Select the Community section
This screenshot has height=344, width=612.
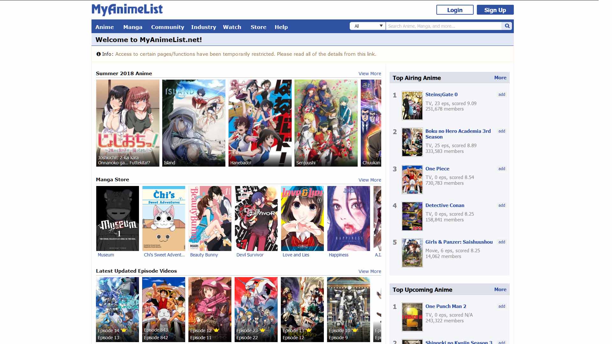pyautogui.click(x=168, y=27)
